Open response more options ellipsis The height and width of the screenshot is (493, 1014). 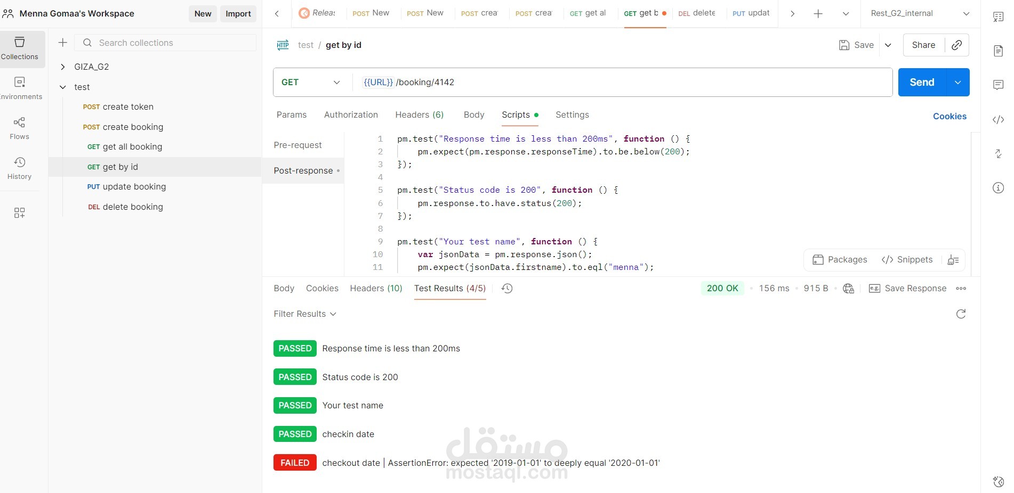[961, 288]
